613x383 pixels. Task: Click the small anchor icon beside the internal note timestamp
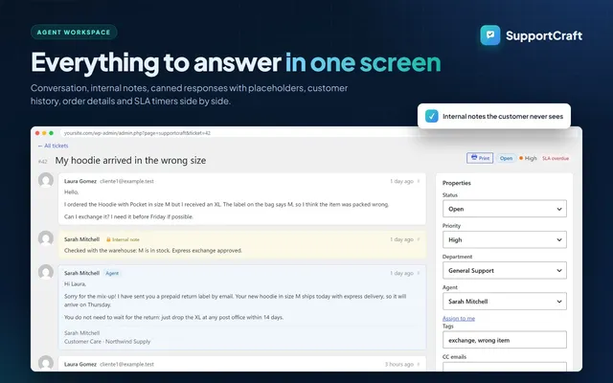(x=419, y=239)
